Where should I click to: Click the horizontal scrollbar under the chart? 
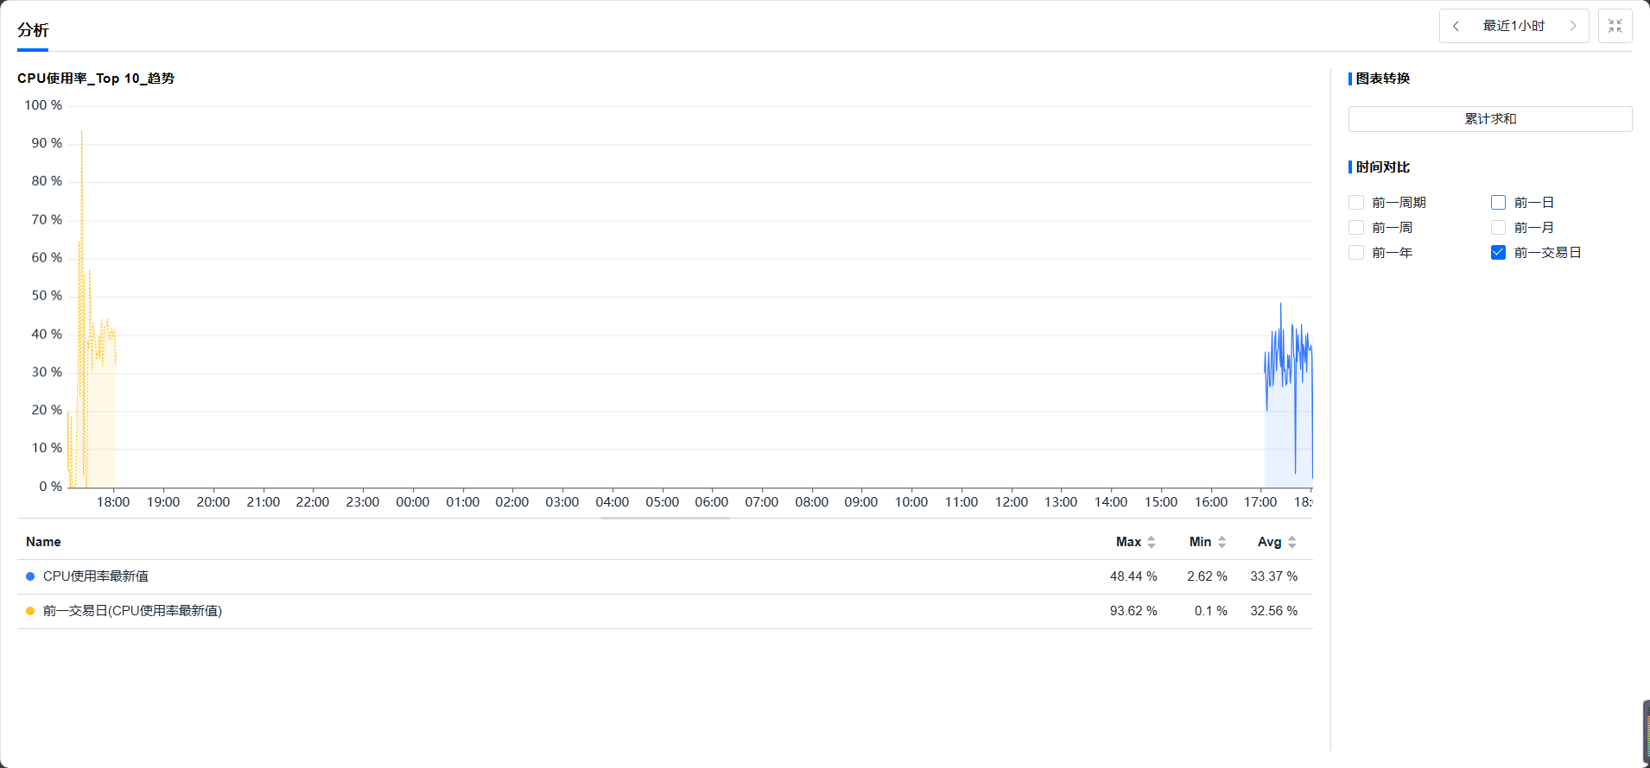coord(664,518)
